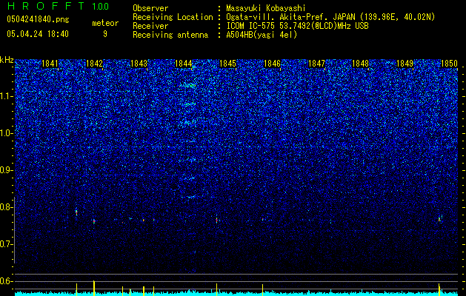Select antenna value A504HB(yagi 4el)
The image size is (466, 296).
click(x=262, y=35)
